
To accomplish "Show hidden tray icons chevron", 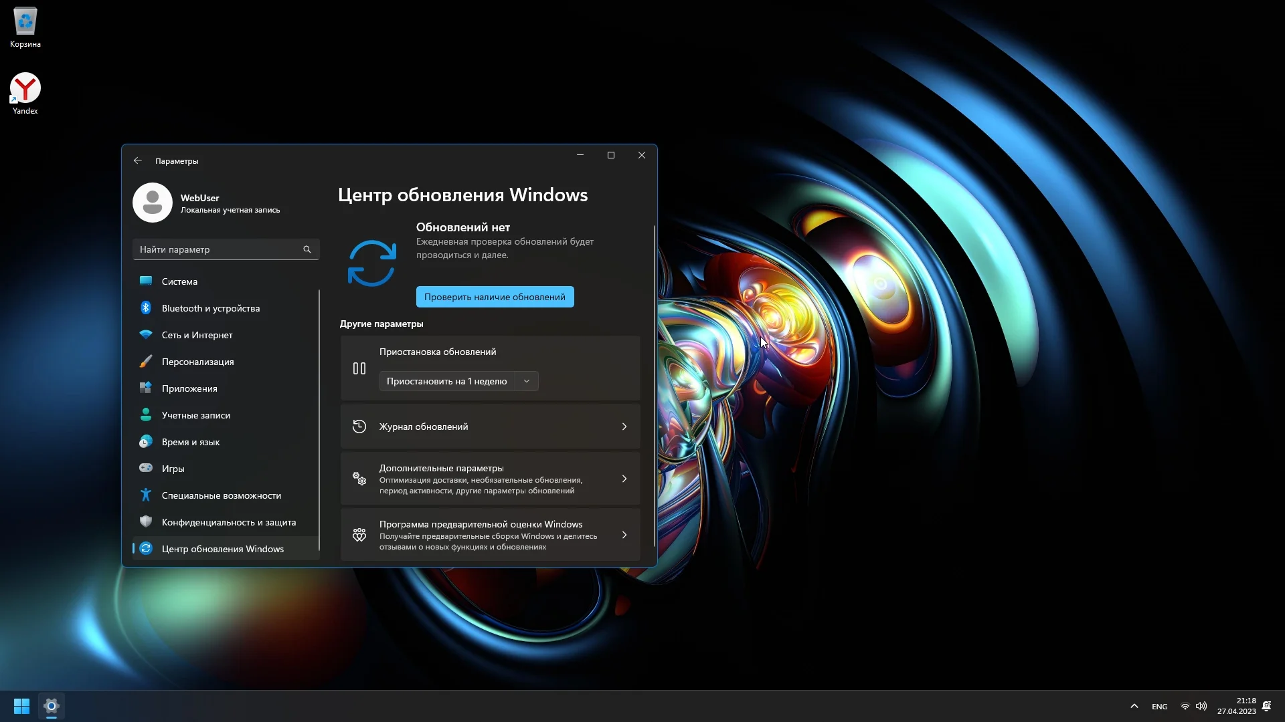I will point(1134,706).
